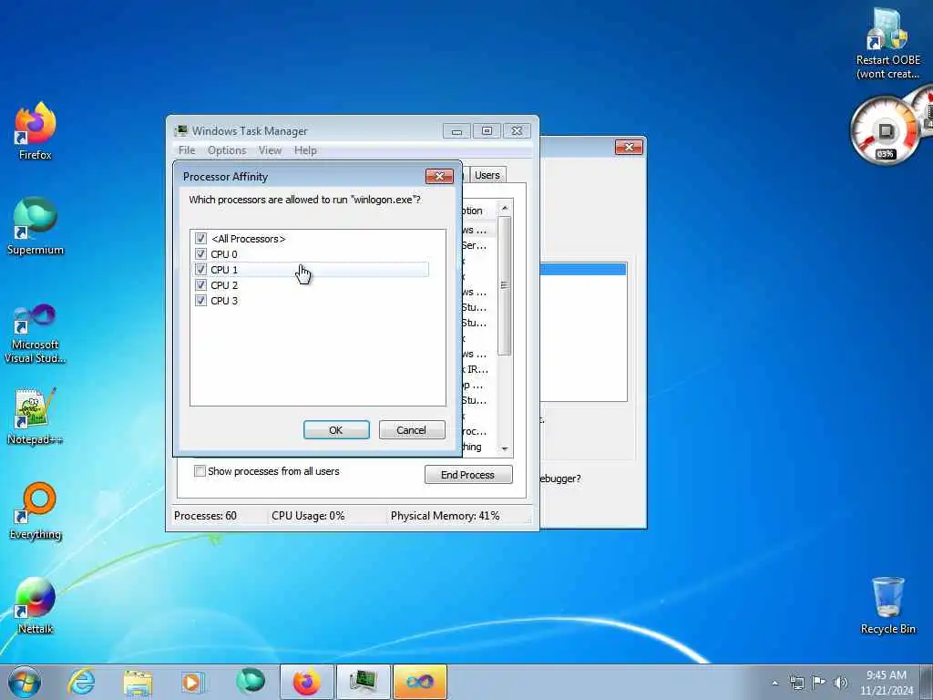The image size is (933, 700).
Task: Open the Recycle Bin icon
Action: [x=887, y=605]
